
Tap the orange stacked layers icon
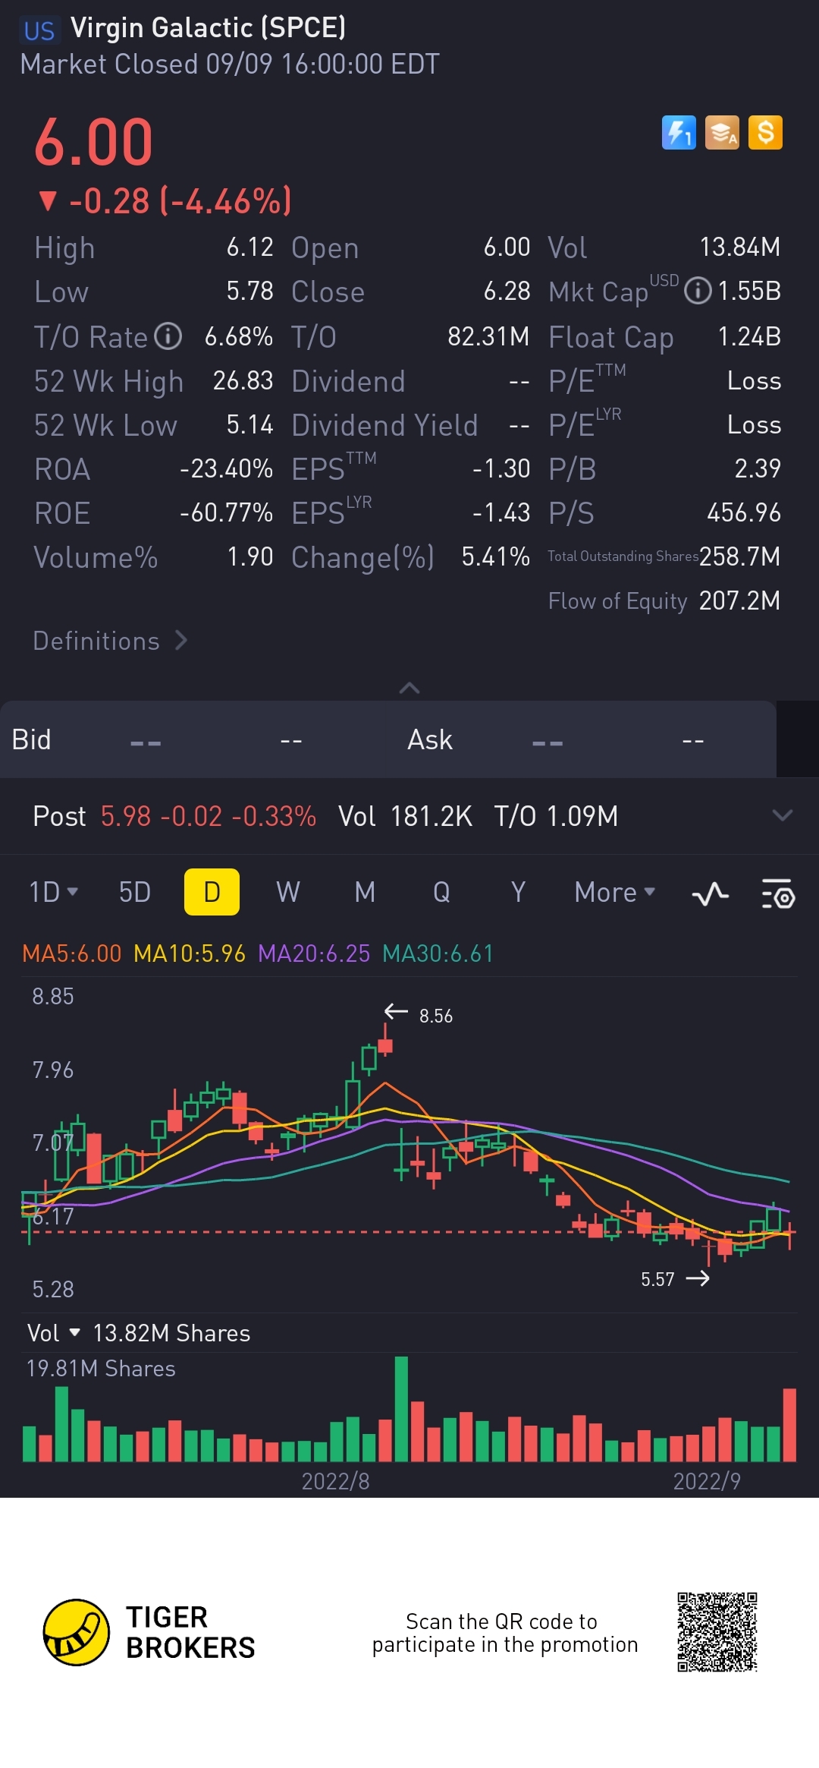tap(722, 133)
